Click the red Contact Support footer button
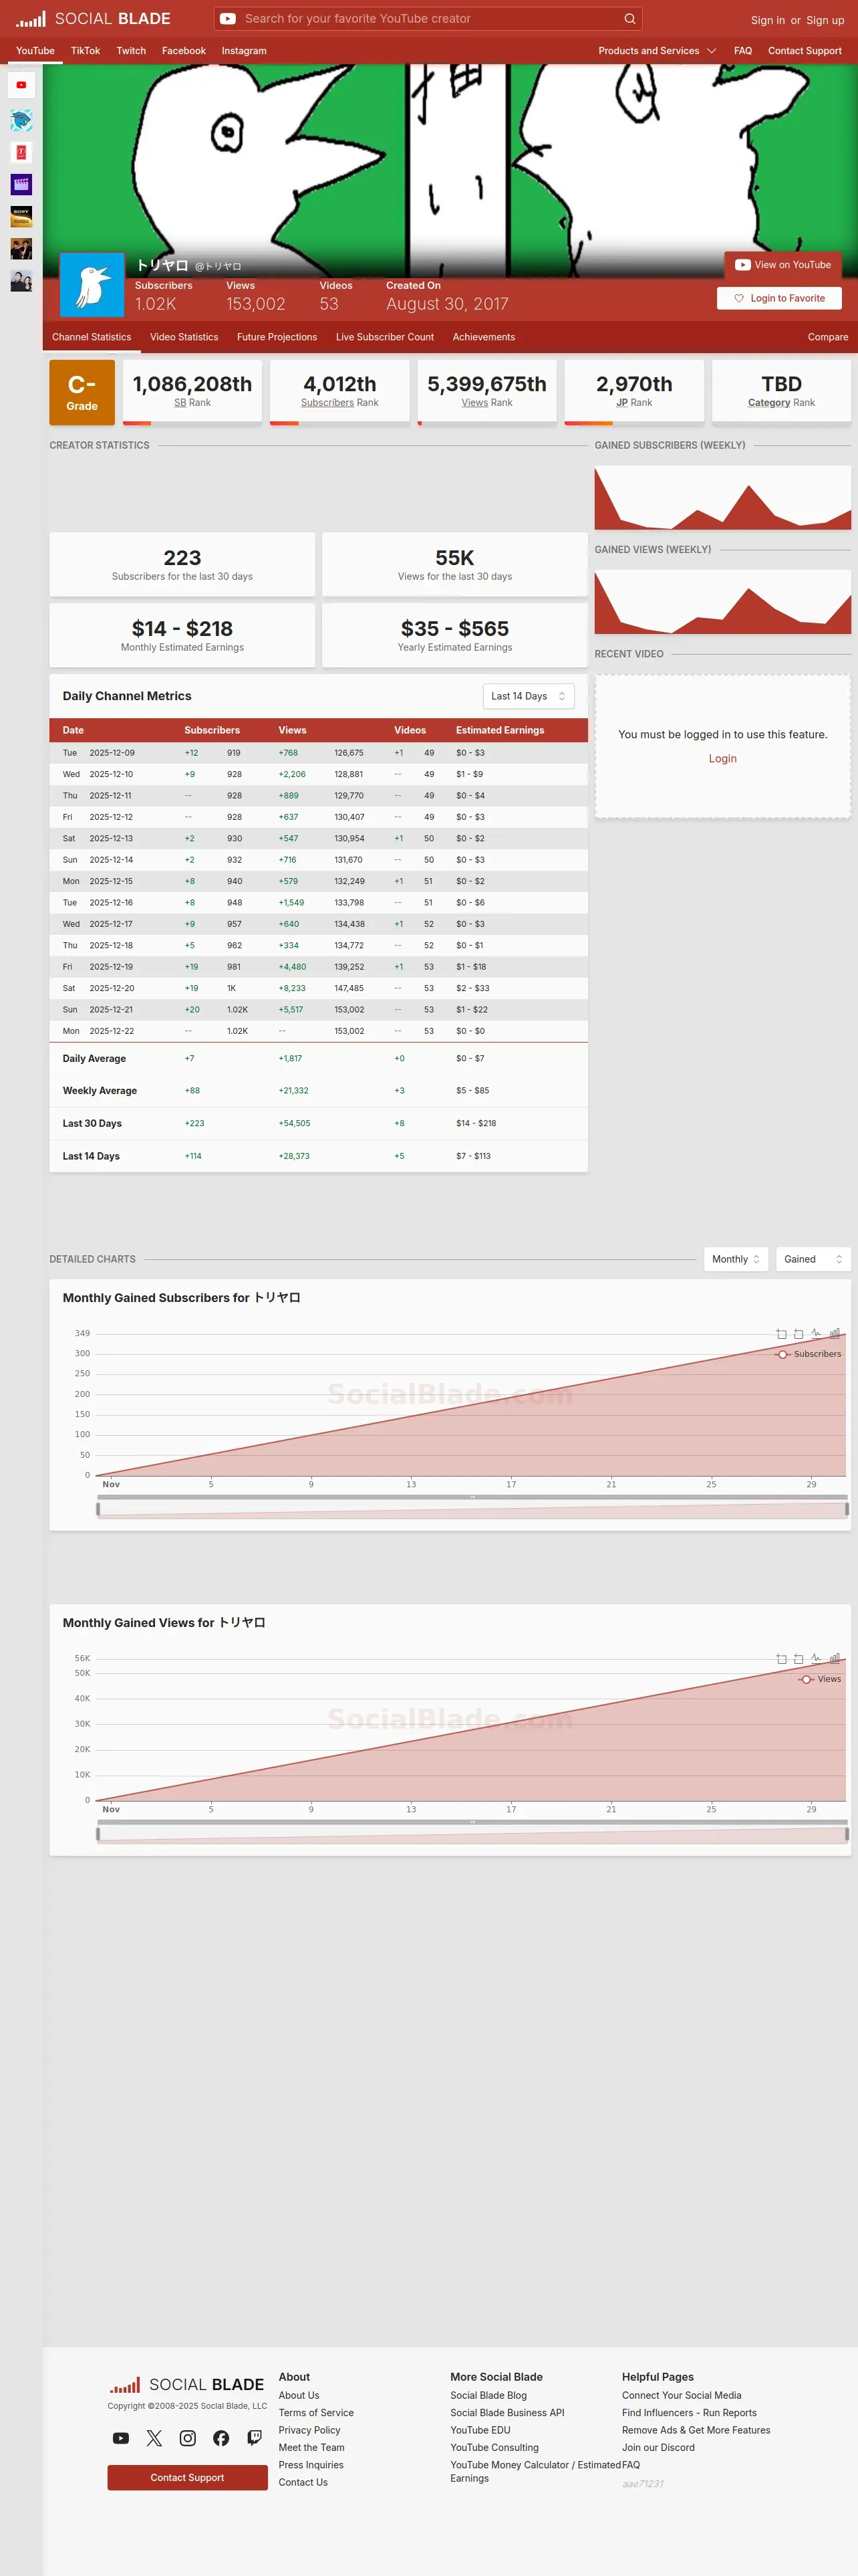Image resolution: width=858 pixels, height=2576 pixels. (188, 2477)
